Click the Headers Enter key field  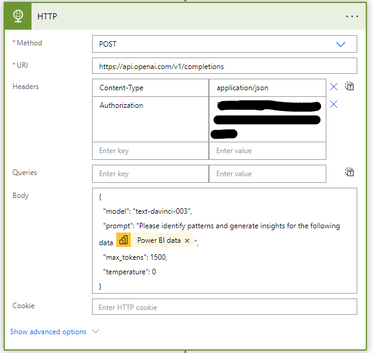pyautogui.click(x=151, y=151)
